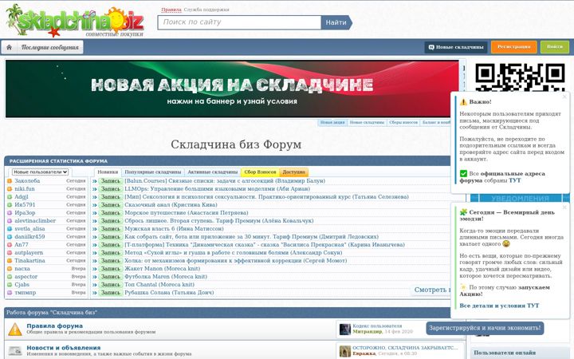This screenshot has height=359, width=574.
Task: Open the home icon in the navigation bar
Action: (x=9, y=47)
